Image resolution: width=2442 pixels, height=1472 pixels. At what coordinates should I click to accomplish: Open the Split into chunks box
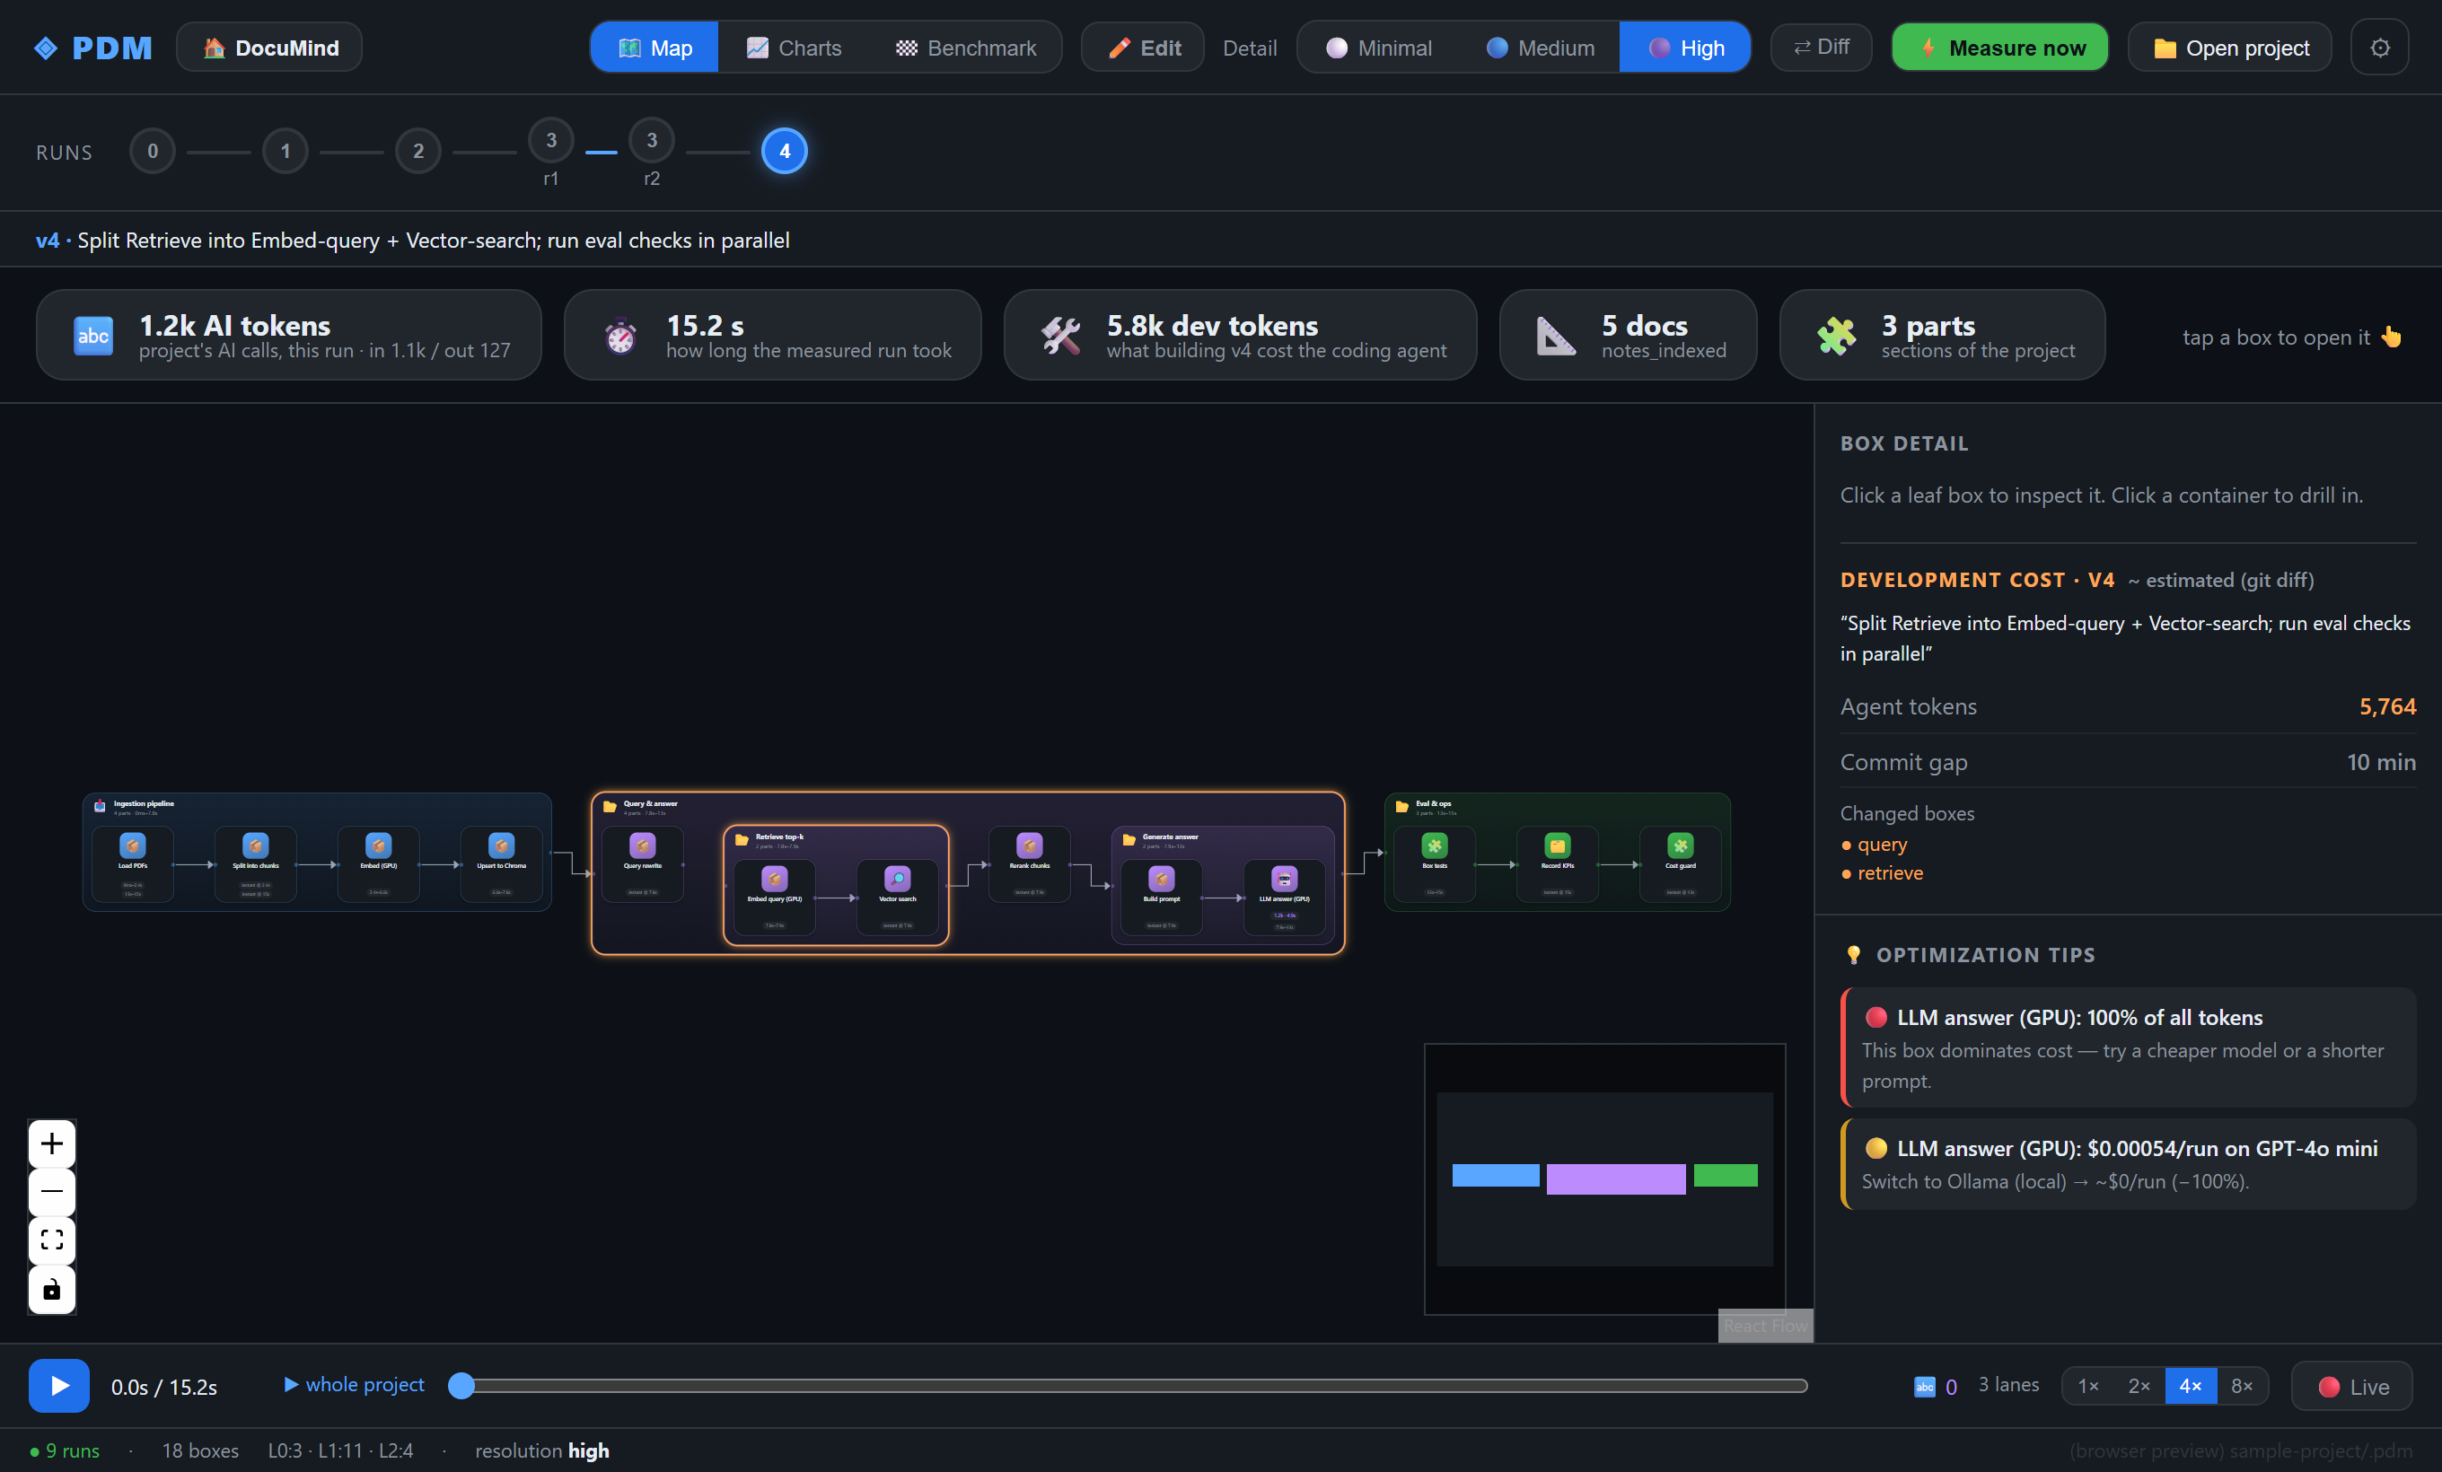coord(256,863)
